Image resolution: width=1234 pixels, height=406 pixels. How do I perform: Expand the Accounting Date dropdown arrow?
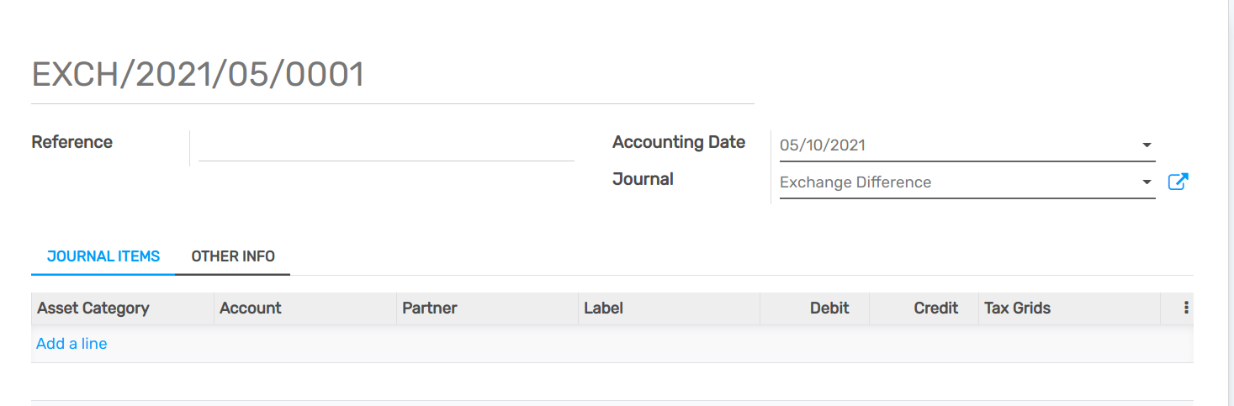click(x=1146, y=145)
